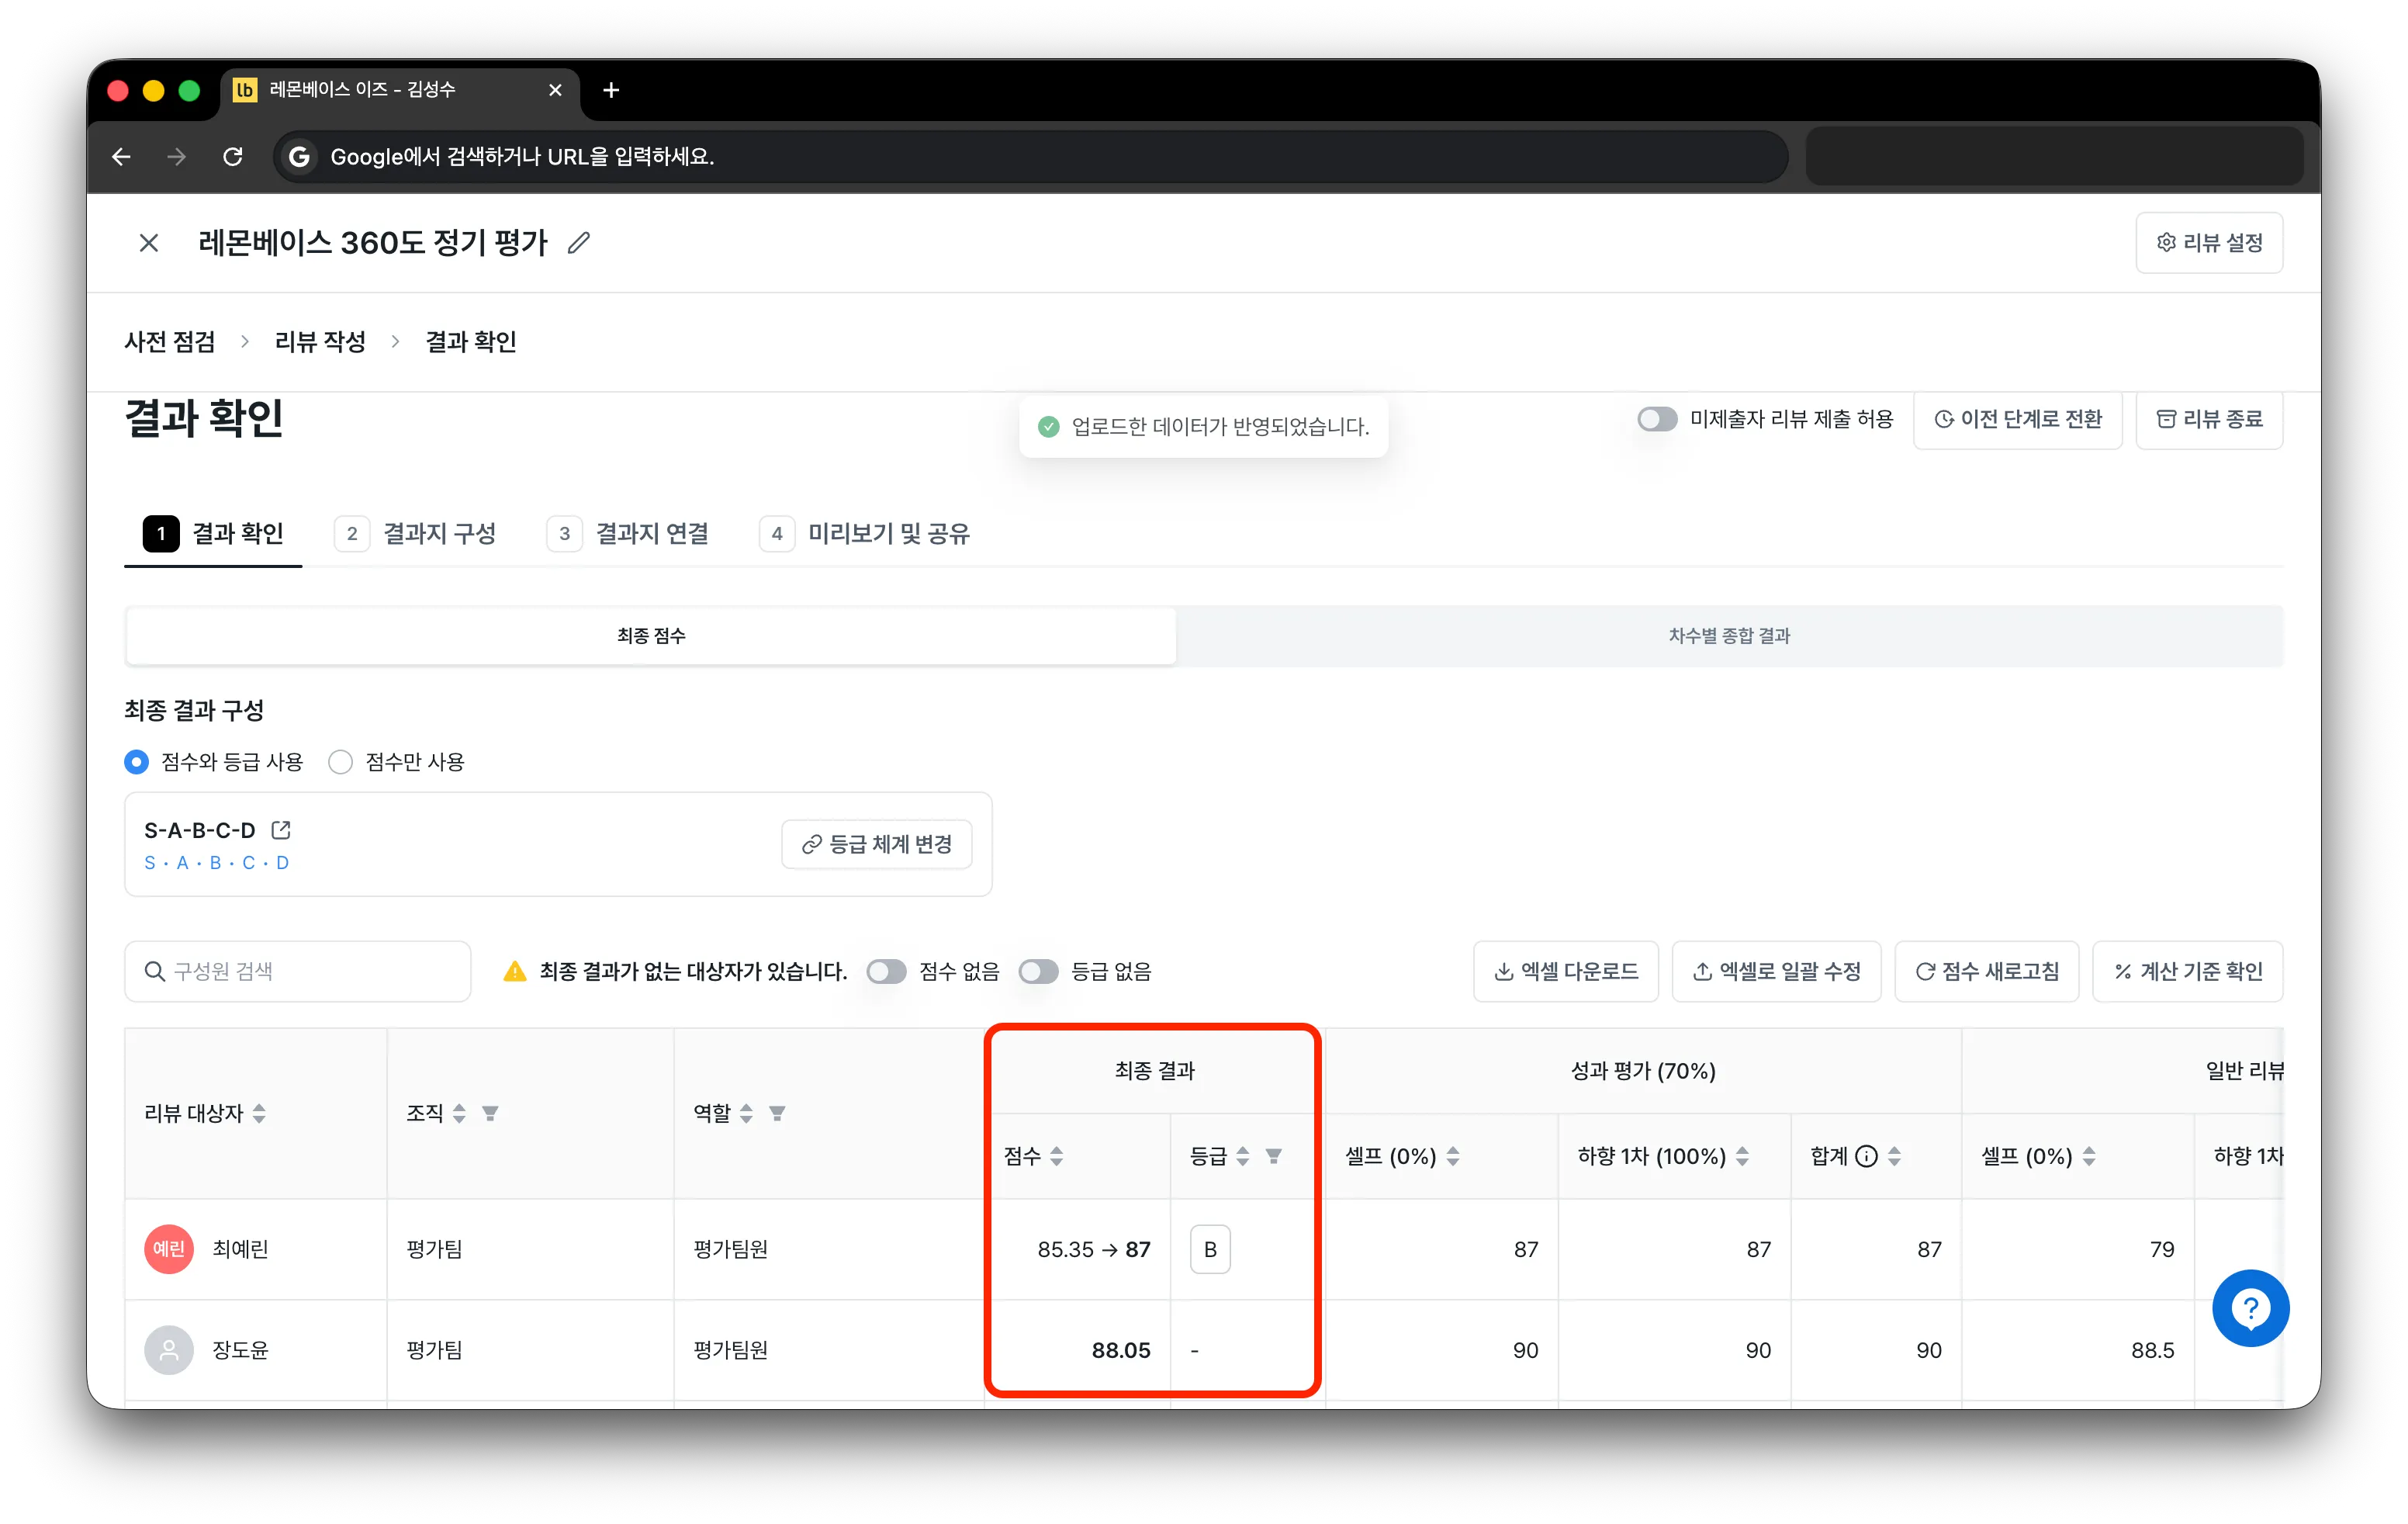Switch to step 3 결과지 연결 tab
Viewport: 2408px width, 1524px height.
click(628, 533)
